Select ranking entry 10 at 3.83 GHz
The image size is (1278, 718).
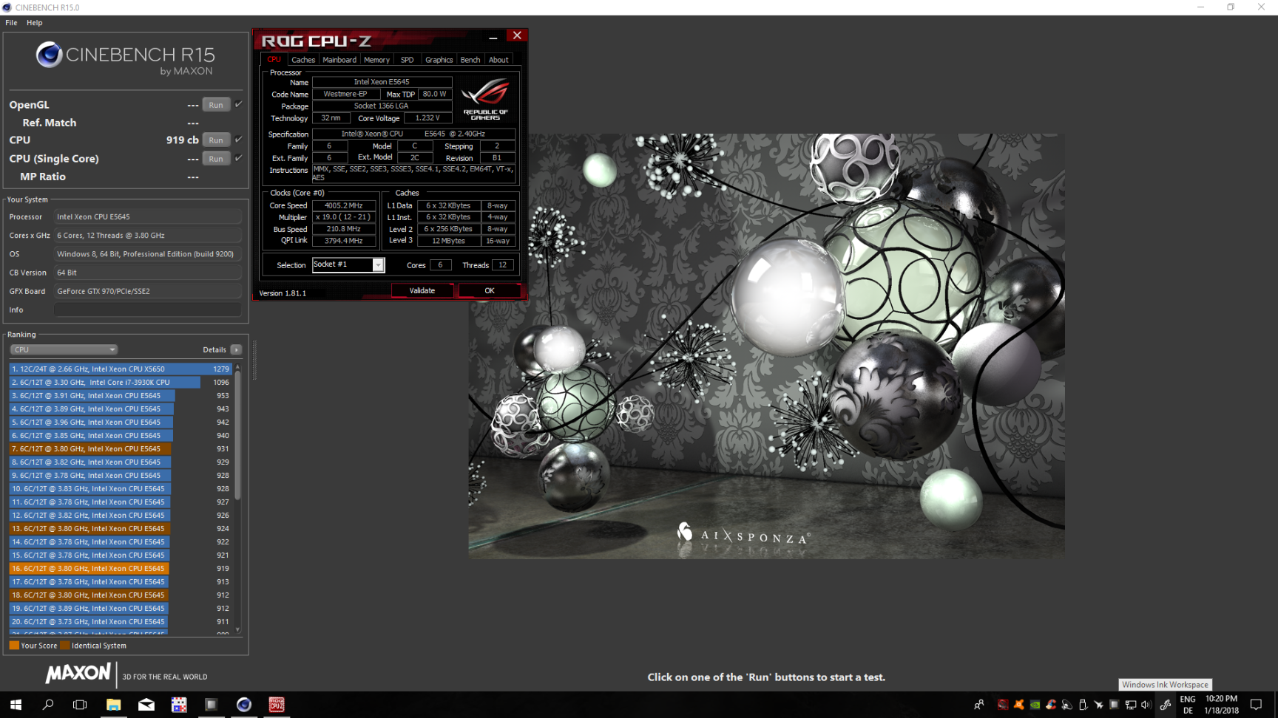(x=121, y=488)
